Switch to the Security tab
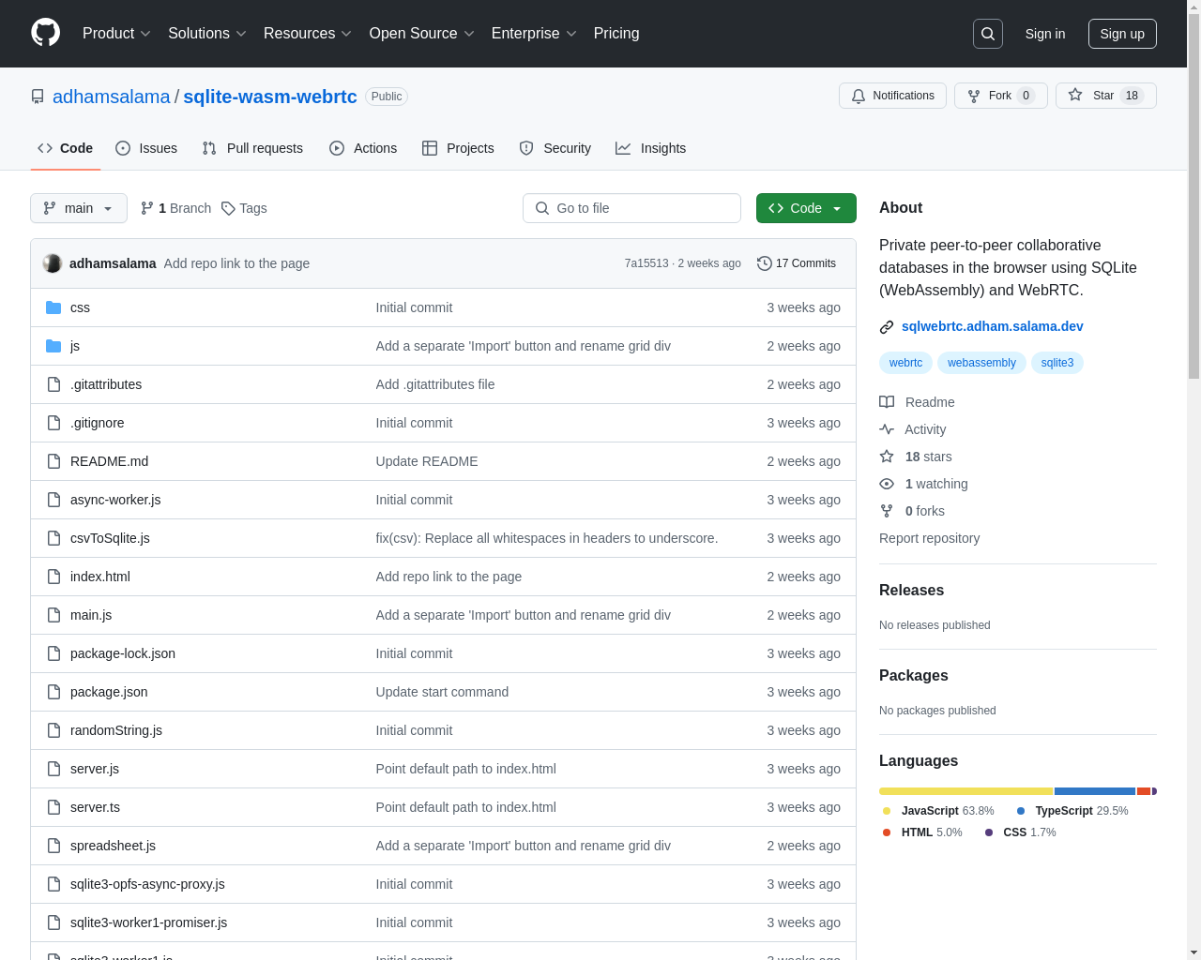Screen dimensions: 1201x960 coord(555,148)
